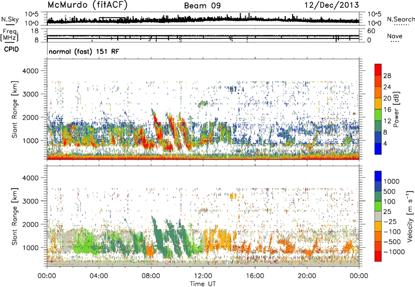
Task: Click the '16' power colorbar tick
Action: click(x=387, y=110)
